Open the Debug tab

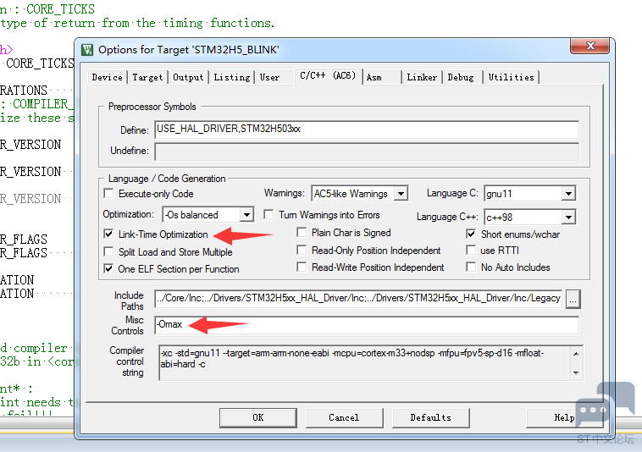pyautogui.click(x=461, y=77)
